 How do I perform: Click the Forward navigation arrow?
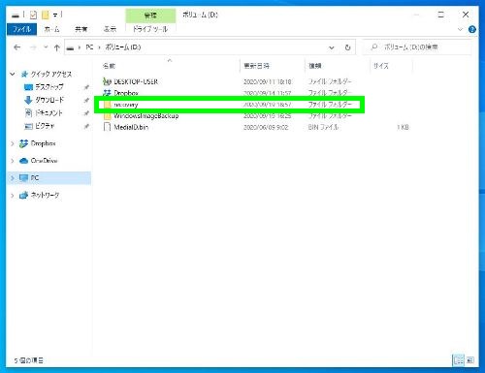click(33, 47)
